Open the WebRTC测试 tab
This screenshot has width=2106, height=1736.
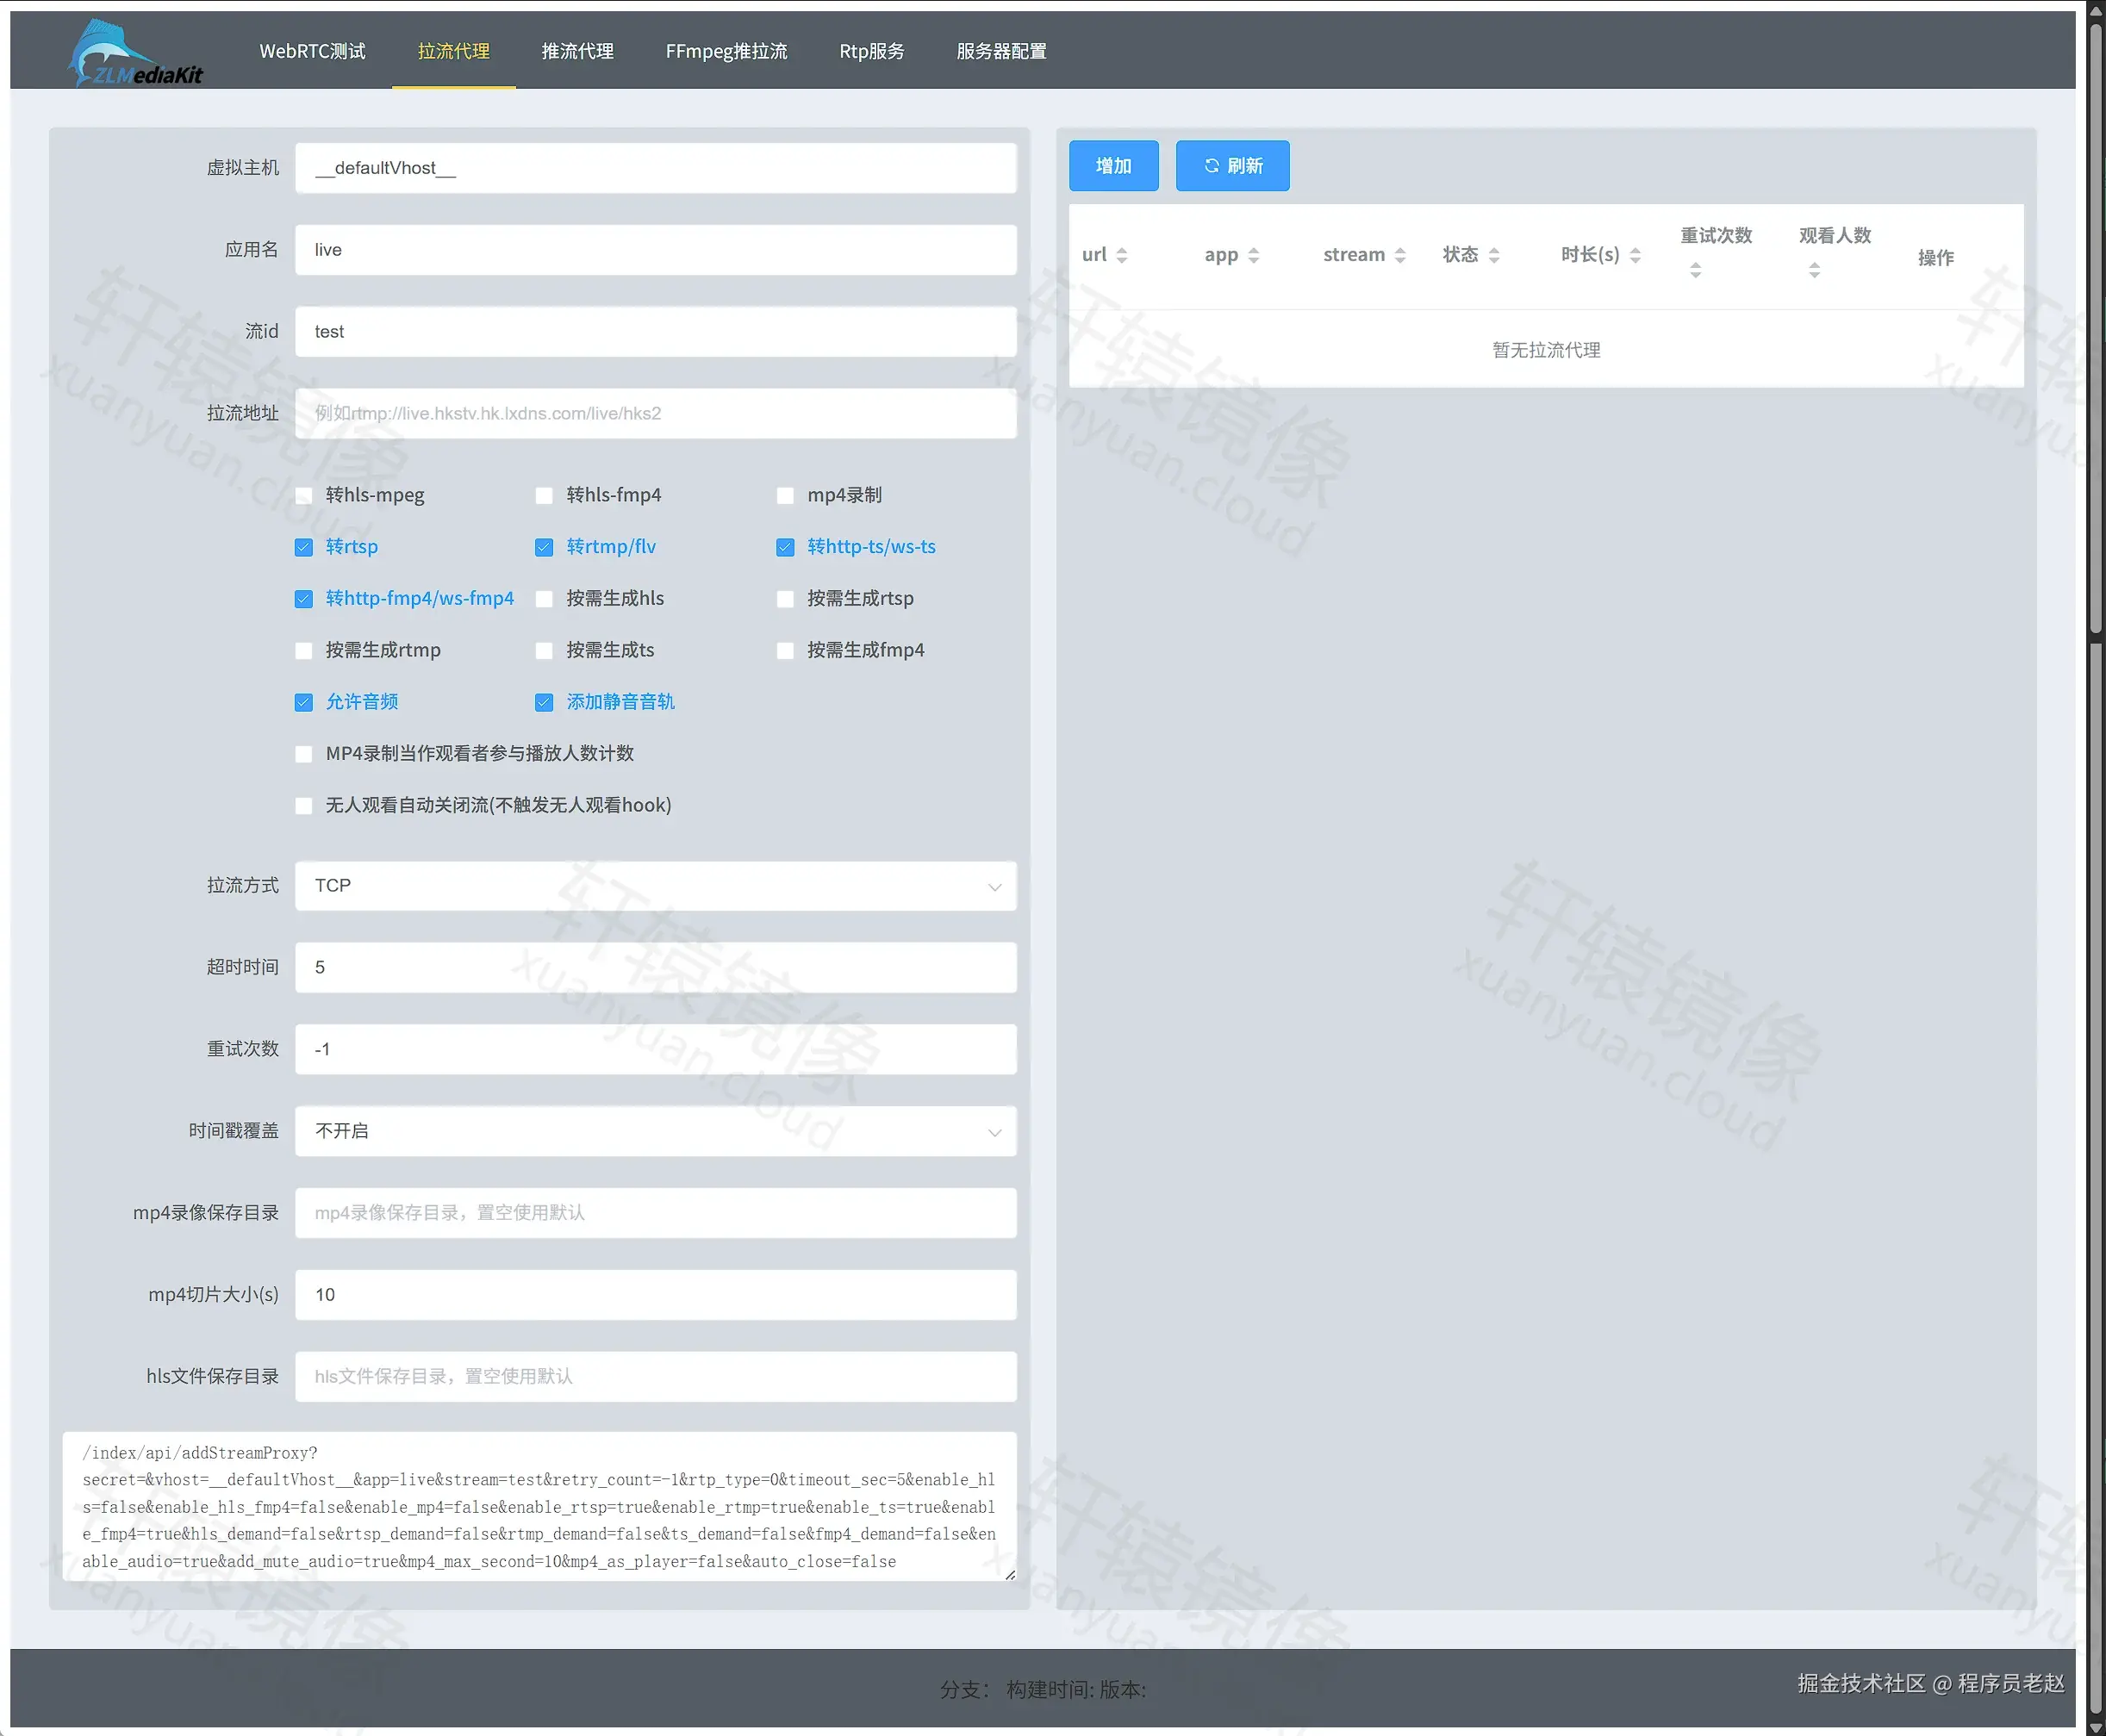(312, 51)
